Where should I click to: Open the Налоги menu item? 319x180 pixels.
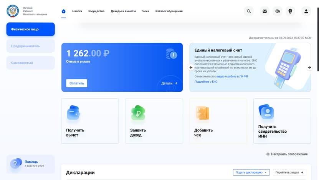click(77, 11)
